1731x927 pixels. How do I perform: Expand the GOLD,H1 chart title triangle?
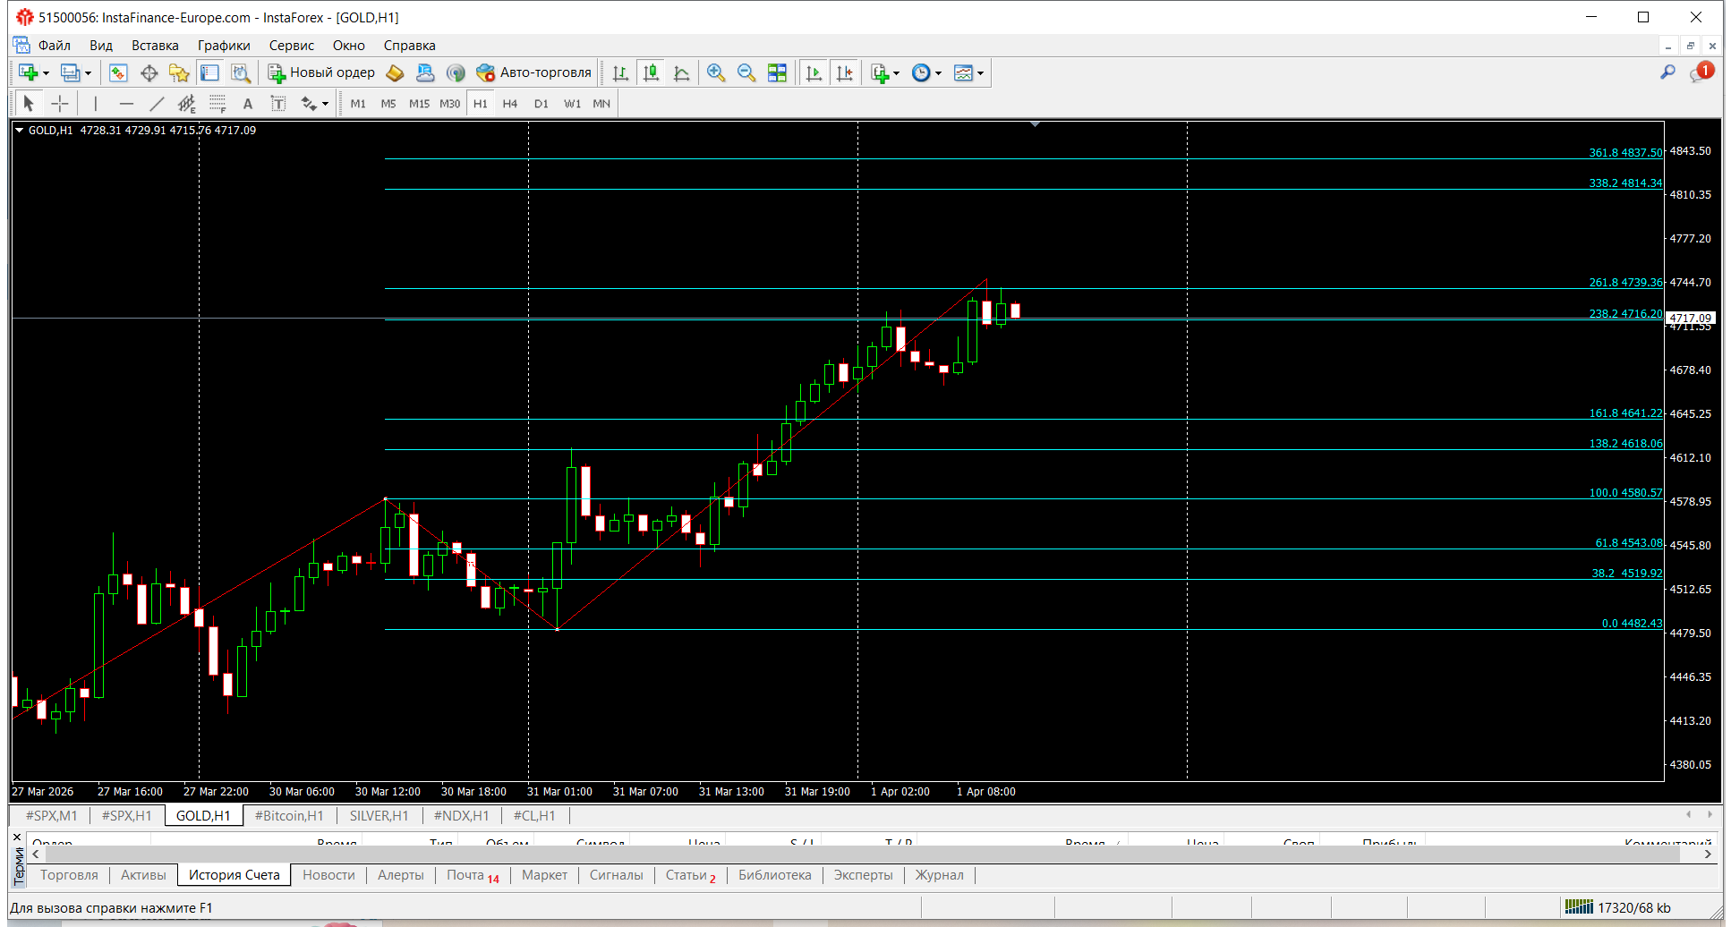[x=19, y=131]
